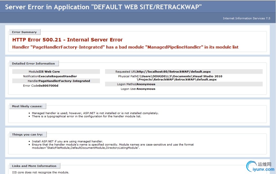Image resolution: width=276 pixels, height=174 pixels.
Task: Click the Links and More Information label
Action: tap(34, 166)
